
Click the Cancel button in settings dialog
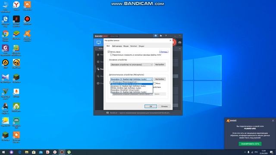pos(164,106)
